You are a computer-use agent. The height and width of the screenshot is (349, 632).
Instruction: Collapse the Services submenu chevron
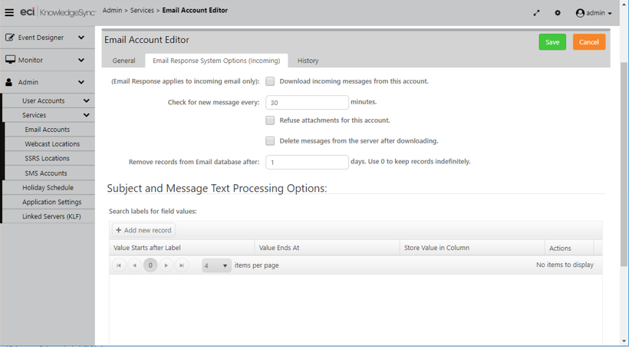tap(86, 115)
